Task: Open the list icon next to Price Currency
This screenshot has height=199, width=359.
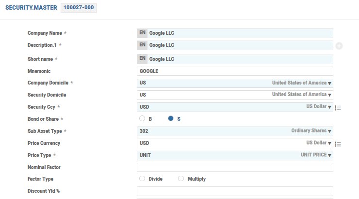Action: (338, 144)
